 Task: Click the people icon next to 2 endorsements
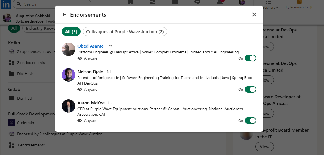[x=11, y=63]
